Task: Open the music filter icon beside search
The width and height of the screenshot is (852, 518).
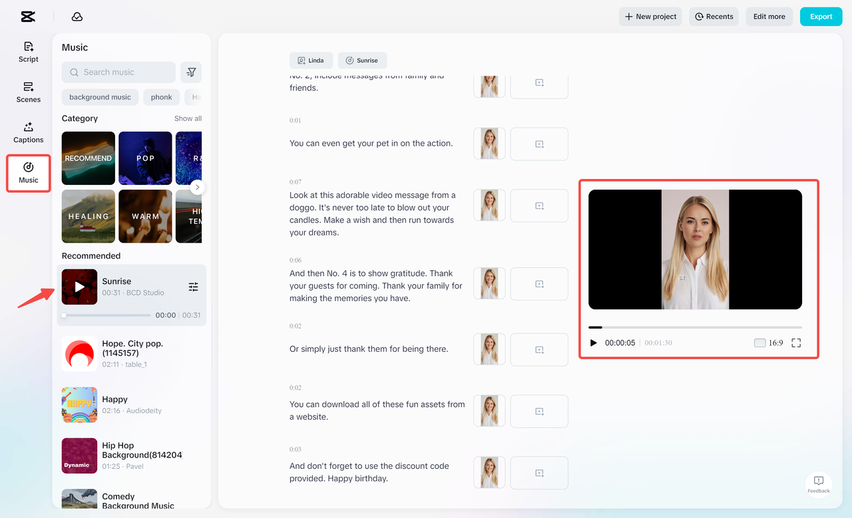Action: pos(191,72)
